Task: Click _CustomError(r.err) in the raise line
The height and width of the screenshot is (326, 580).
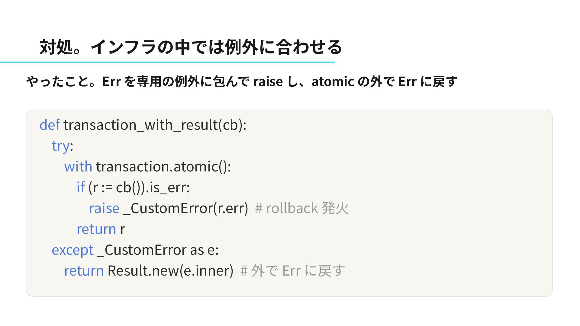Action: (186, 208)
